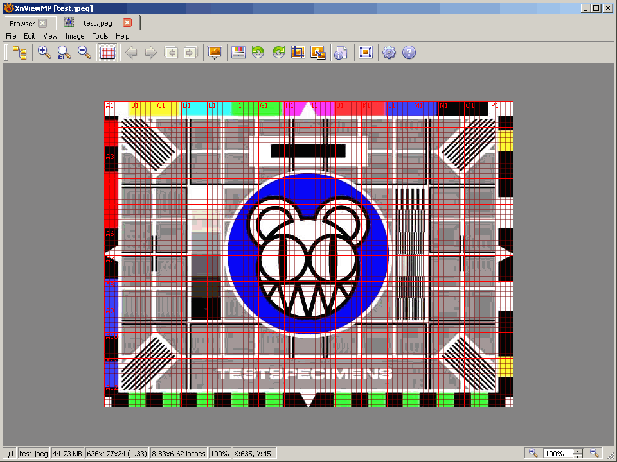Click the status bar zoom out icon
Viewport: 617px width, 462px height.
[594, 453]
